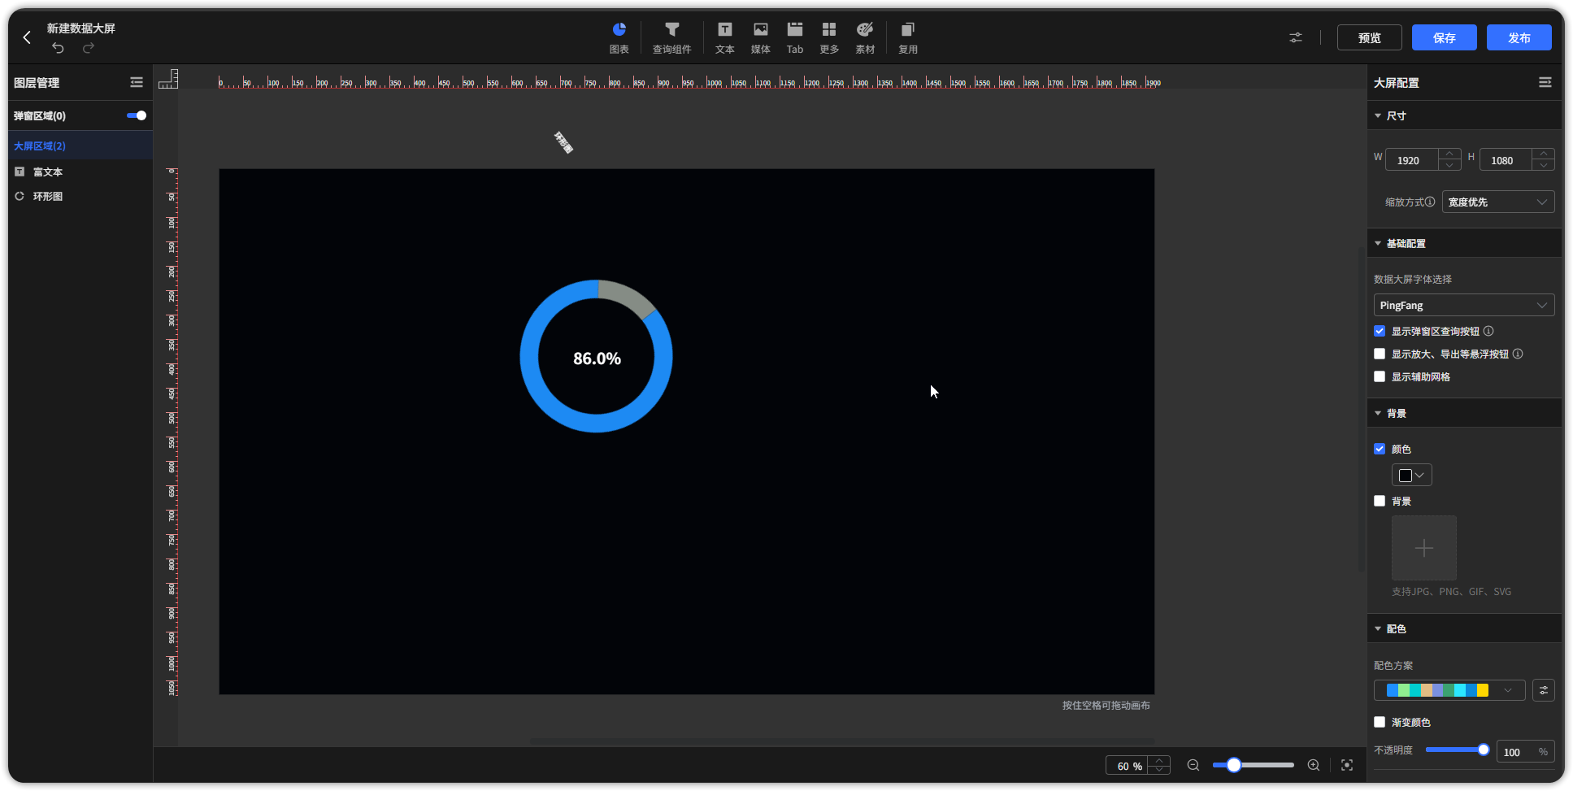Click the undo arrow icon
This screenshot has width=1573, height=791.
tap(58, 48)
